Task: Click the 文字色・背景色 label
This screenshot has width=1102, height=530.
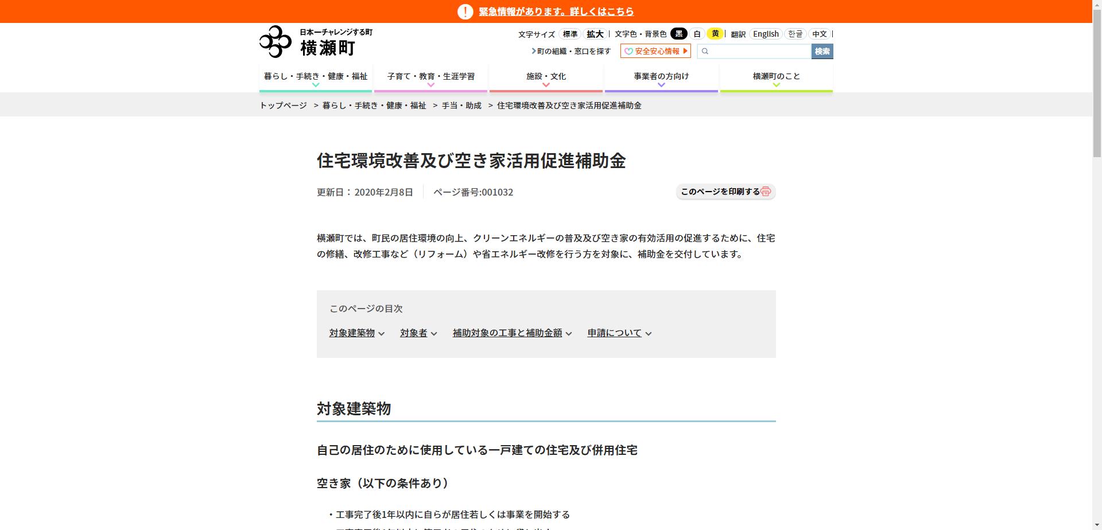Action: [641, 34]
